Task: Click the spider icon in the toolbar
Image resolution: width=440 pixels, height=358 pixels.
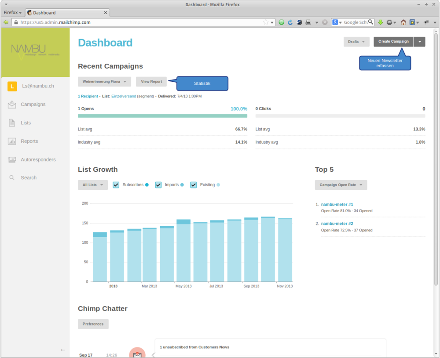Action: tap(426, 22)
